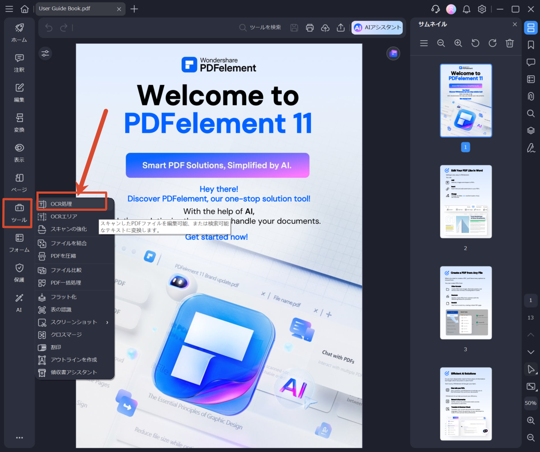Click the current page number field showing 1
540x452 pixels.
click(x=531, y=300)
